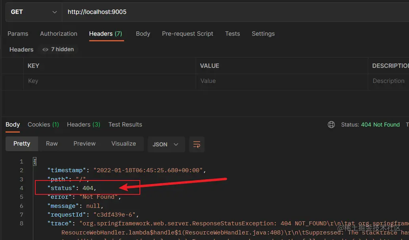Switch to the Params tab

pos(18,34)
